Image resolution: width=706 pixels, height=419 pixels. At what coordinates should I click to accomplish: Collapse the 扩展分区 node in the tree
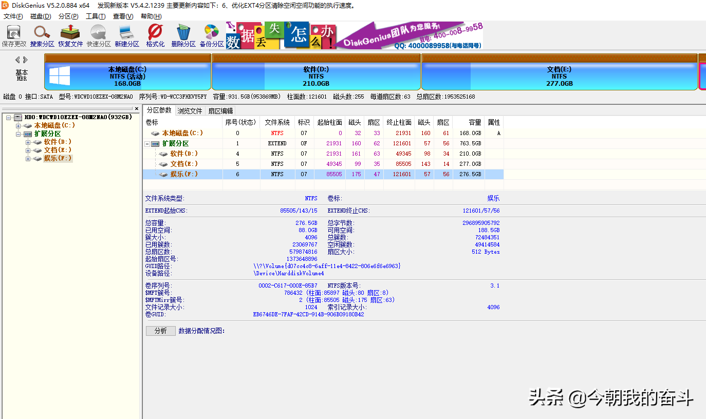coord(18,134)
